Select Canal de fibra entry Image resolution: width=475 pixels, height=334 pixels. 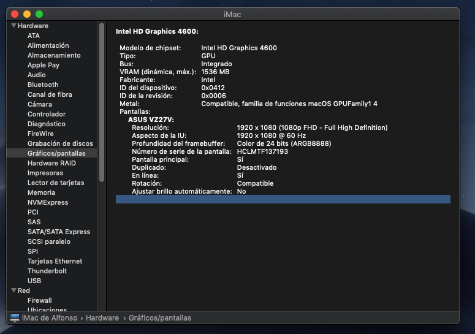(x=50, y=94)
